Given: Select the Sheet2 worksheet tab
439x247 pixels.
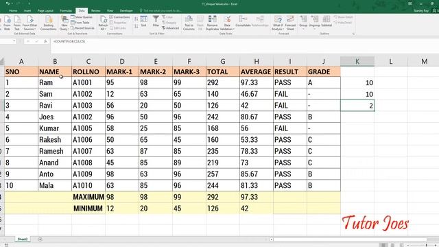Looking at the screenshot, I should tap(23, 239).
